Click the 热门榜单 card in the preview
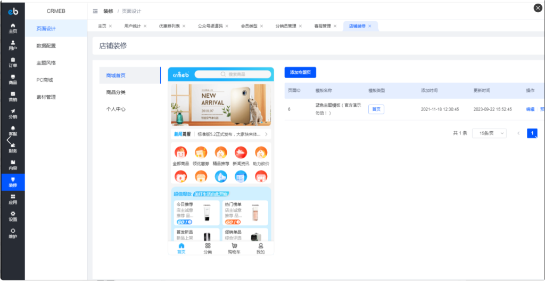 [x=245, y=213]
